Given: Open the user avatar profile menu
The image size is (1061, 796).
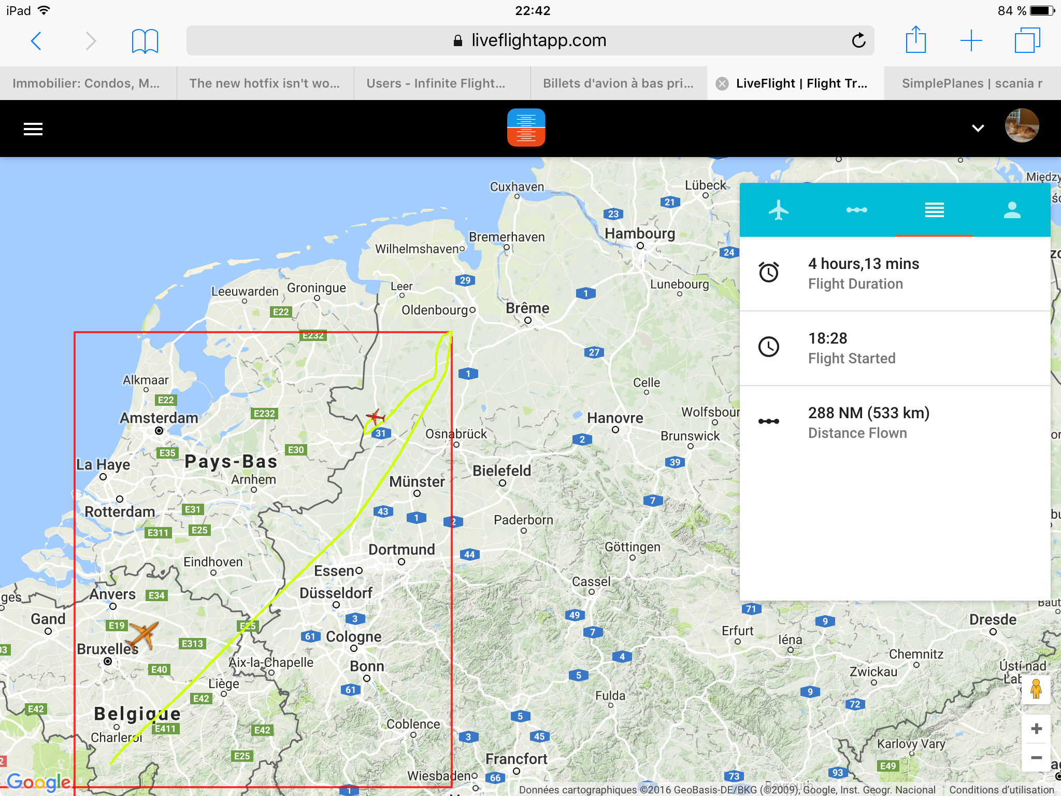Looking at the screenshot, I should tap(1022, 126).
